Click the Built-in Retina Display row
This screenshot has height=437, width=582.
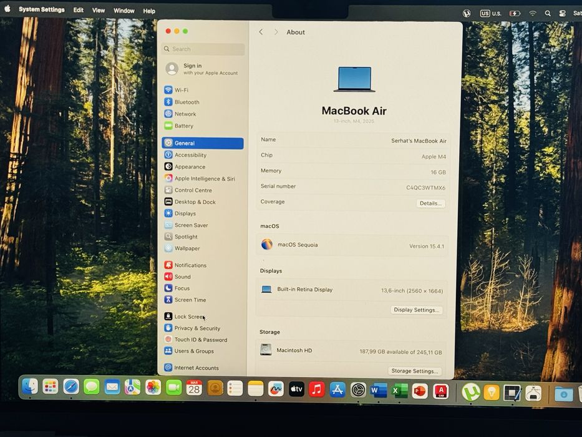(x=352, y=290)
